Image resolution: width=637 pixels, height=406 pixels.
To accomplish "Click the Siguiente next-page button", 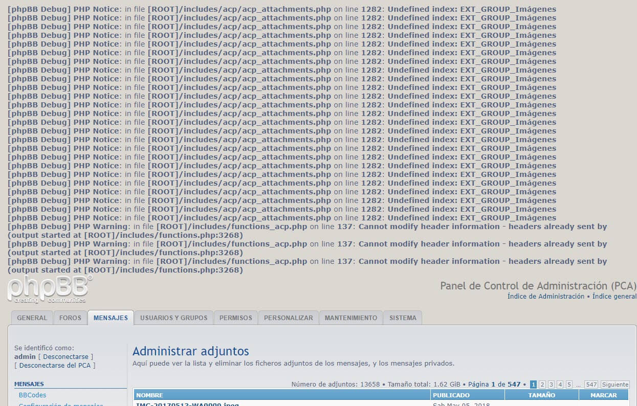I will click(x=615, y=385).
